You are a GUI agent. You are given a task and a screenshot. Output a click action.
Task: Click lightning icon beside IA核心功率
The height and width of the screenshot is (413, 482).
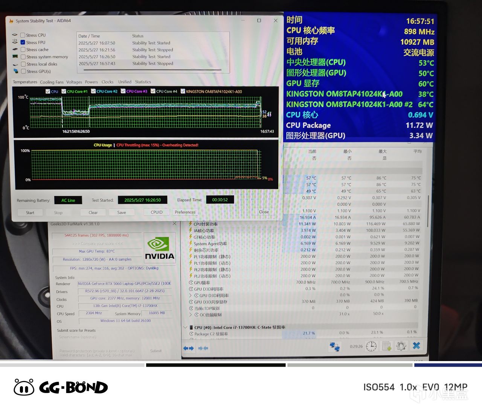(x=191, y=231)
